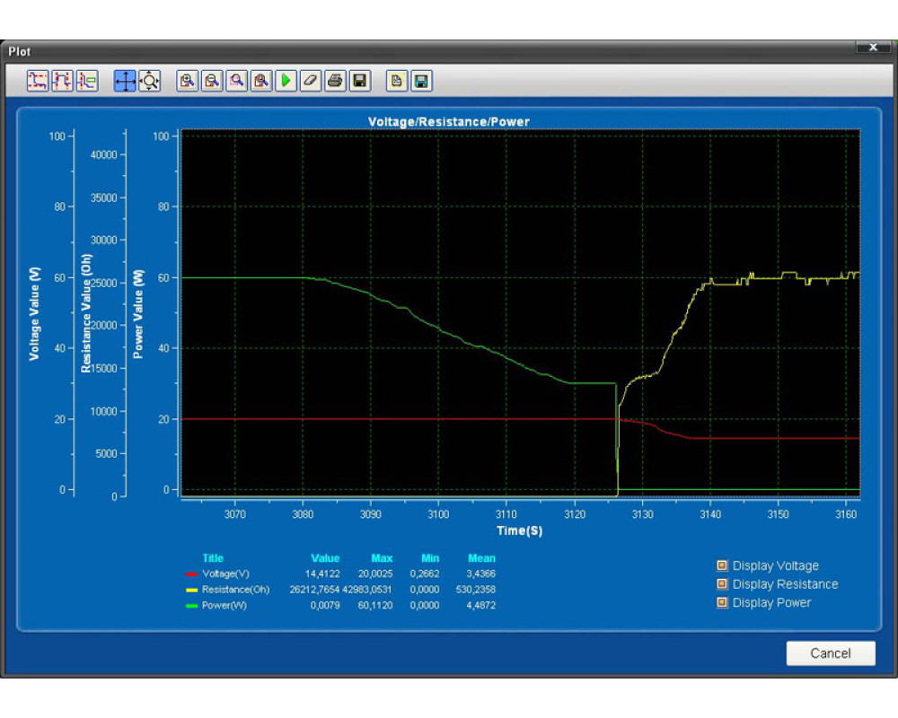Select the stepped line plot icon
This screenshot has height=718, width=898.
[x=62, y=81]
